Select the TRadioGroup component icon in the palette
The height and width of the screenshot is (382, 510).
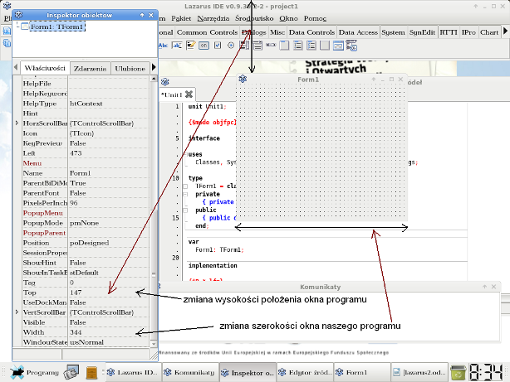pyautogui.click(x=298, y=46)
